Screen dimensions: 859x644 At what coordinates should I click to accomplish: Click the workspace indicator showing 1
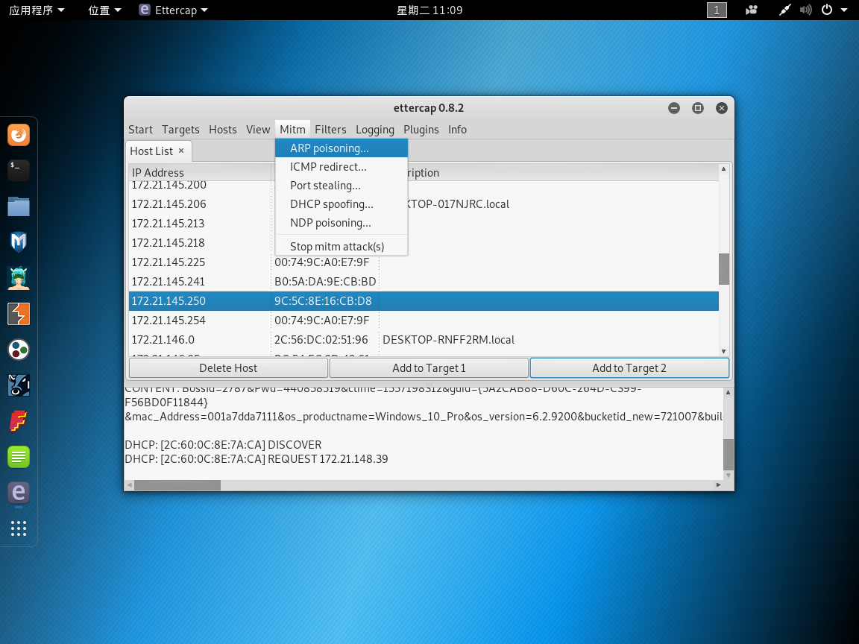point(717,10)
